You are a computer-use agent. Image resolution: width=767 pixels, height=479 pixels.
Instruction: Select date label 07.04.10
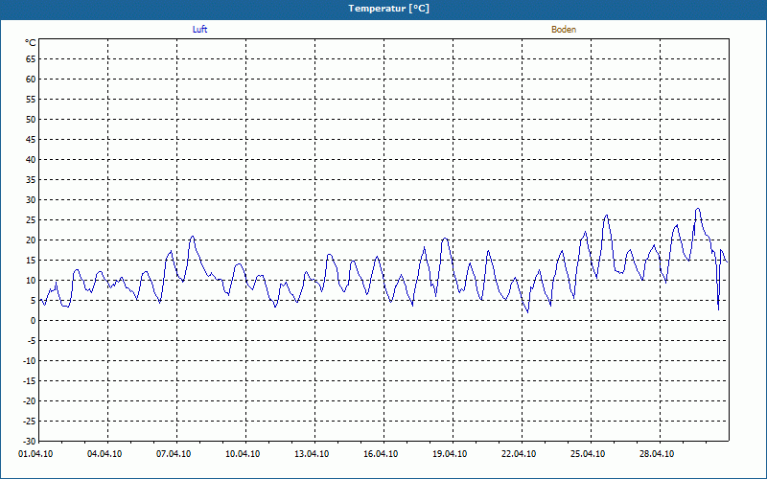pos(174,454)
